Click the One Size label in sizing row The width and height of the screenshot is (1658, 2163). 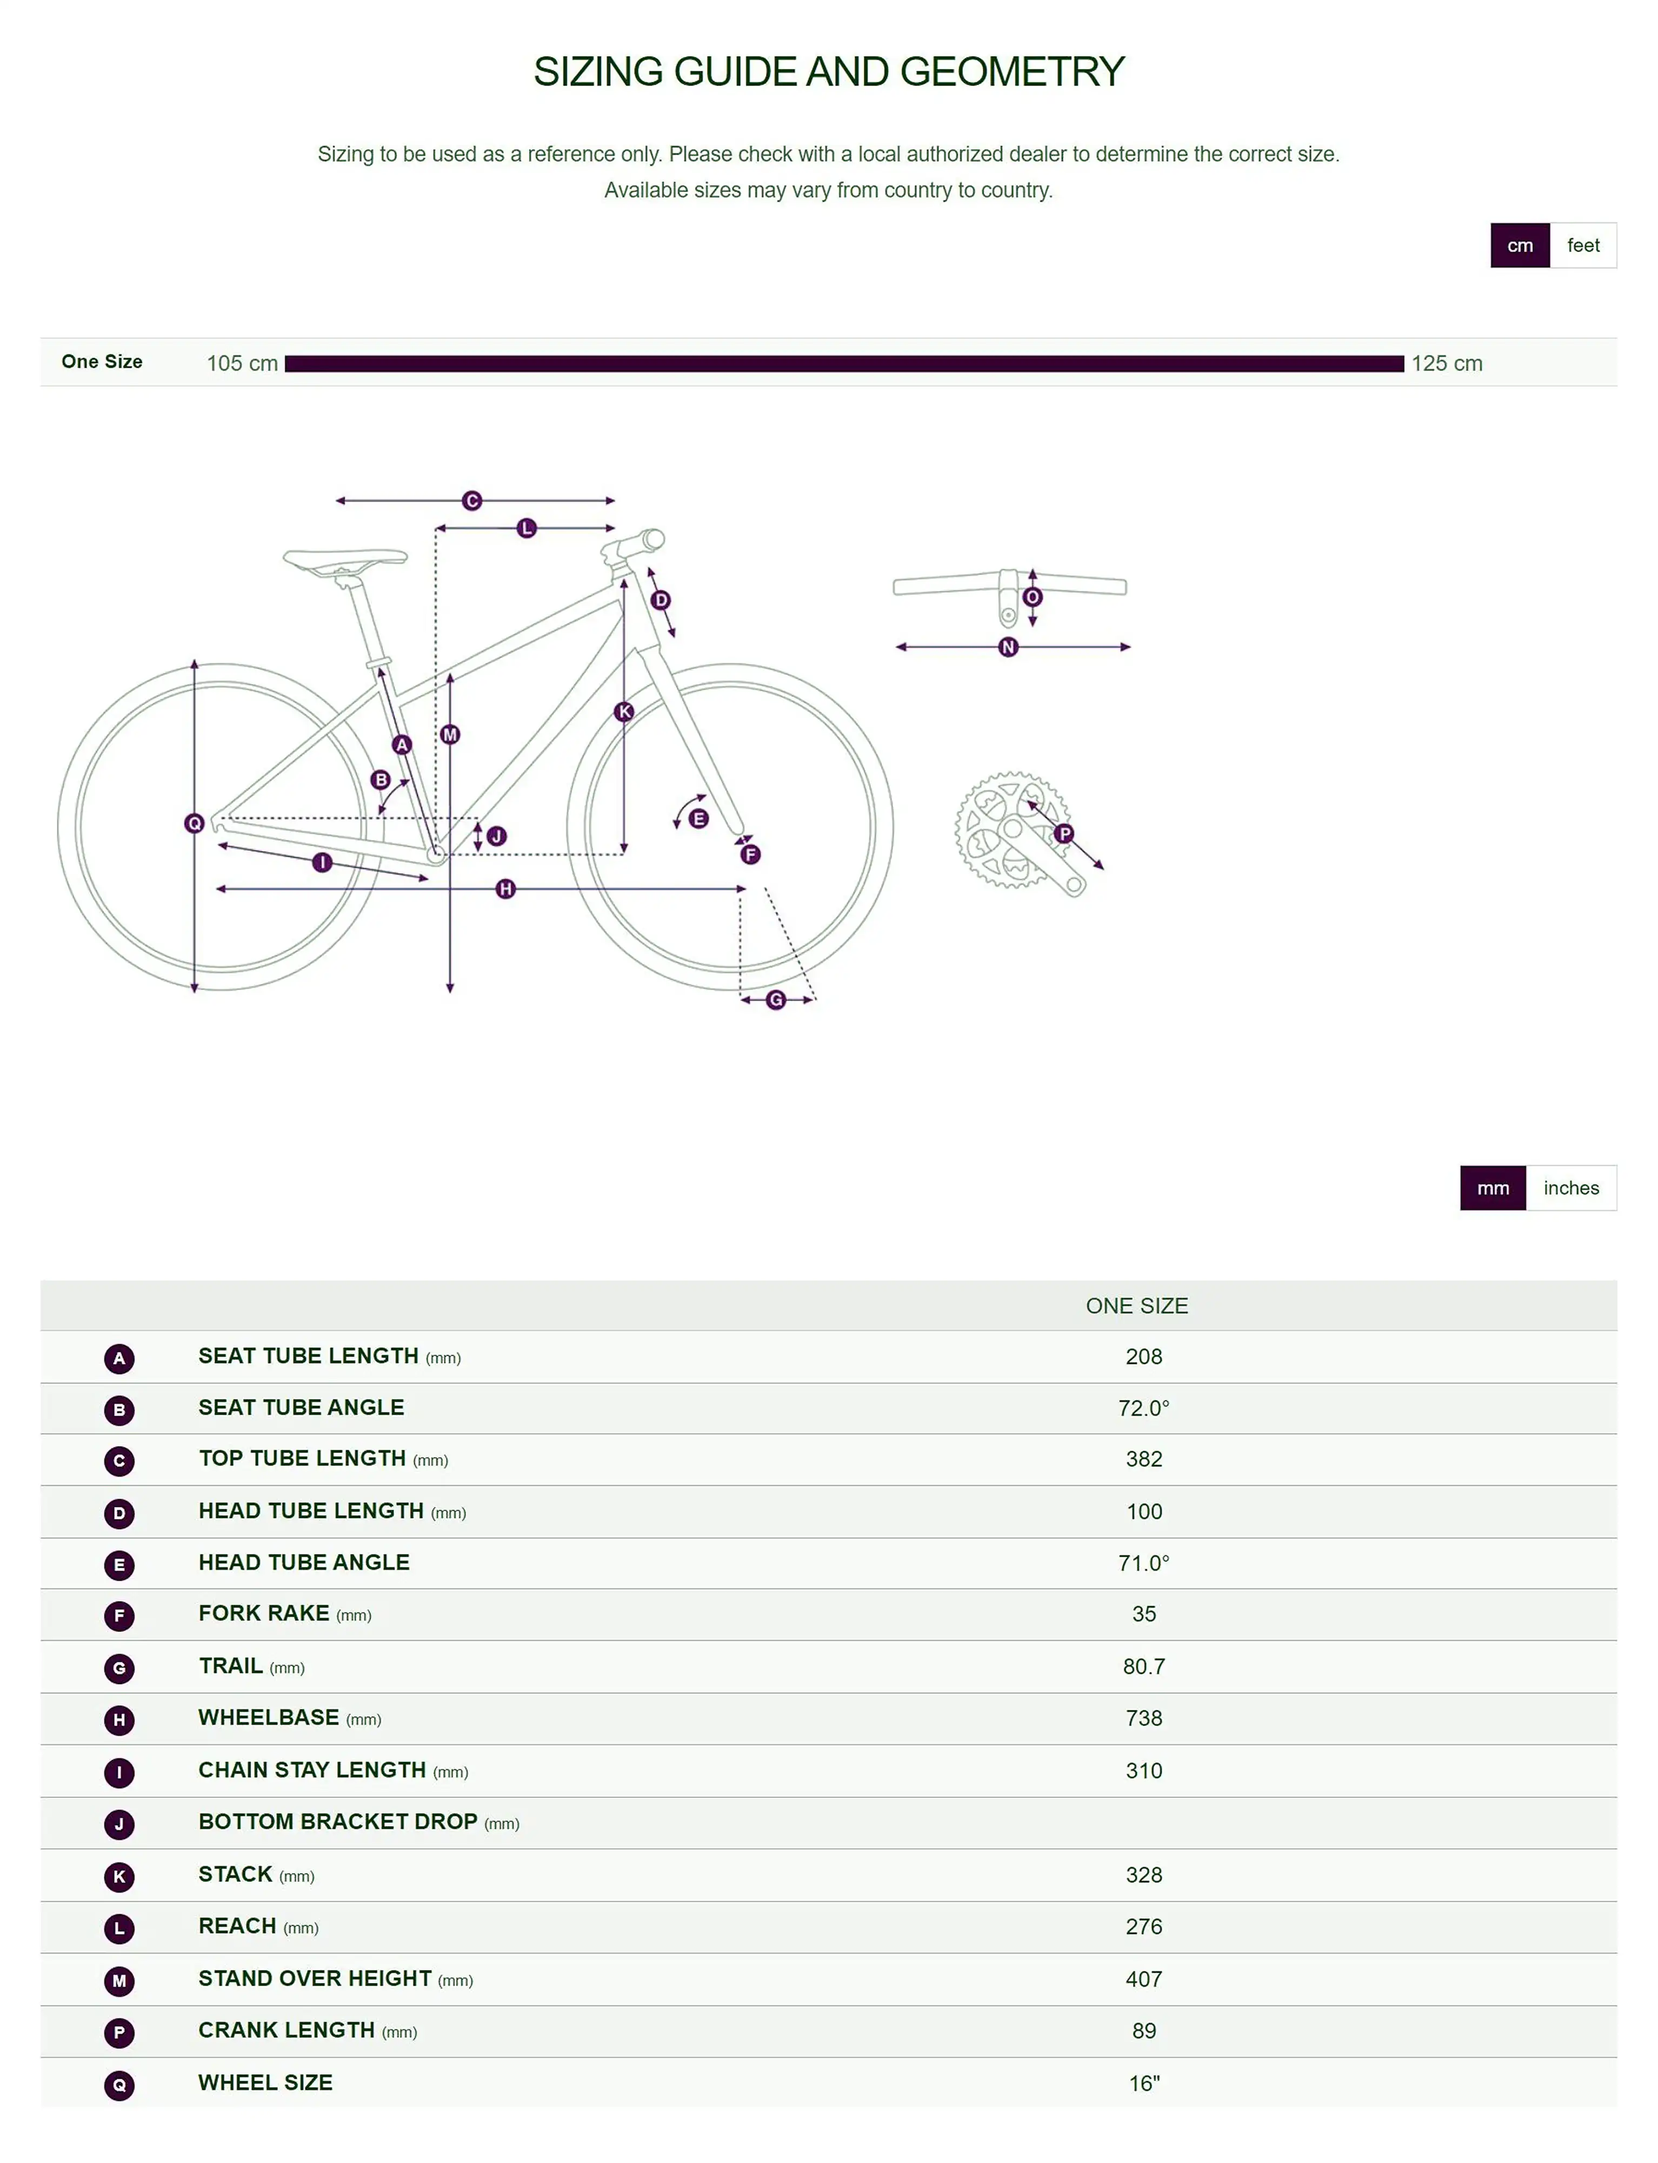click(x=102, y=361)
